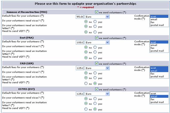Select 'yes' for visas under Jeunesse et Reconstruction
This screenshot has width=170, height=113.
(95, 21)
